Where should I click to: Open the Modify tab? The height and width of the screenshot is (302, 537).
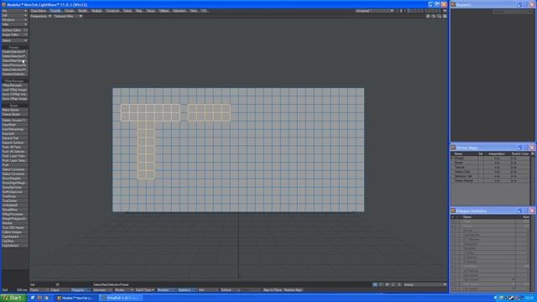(83, 11)
